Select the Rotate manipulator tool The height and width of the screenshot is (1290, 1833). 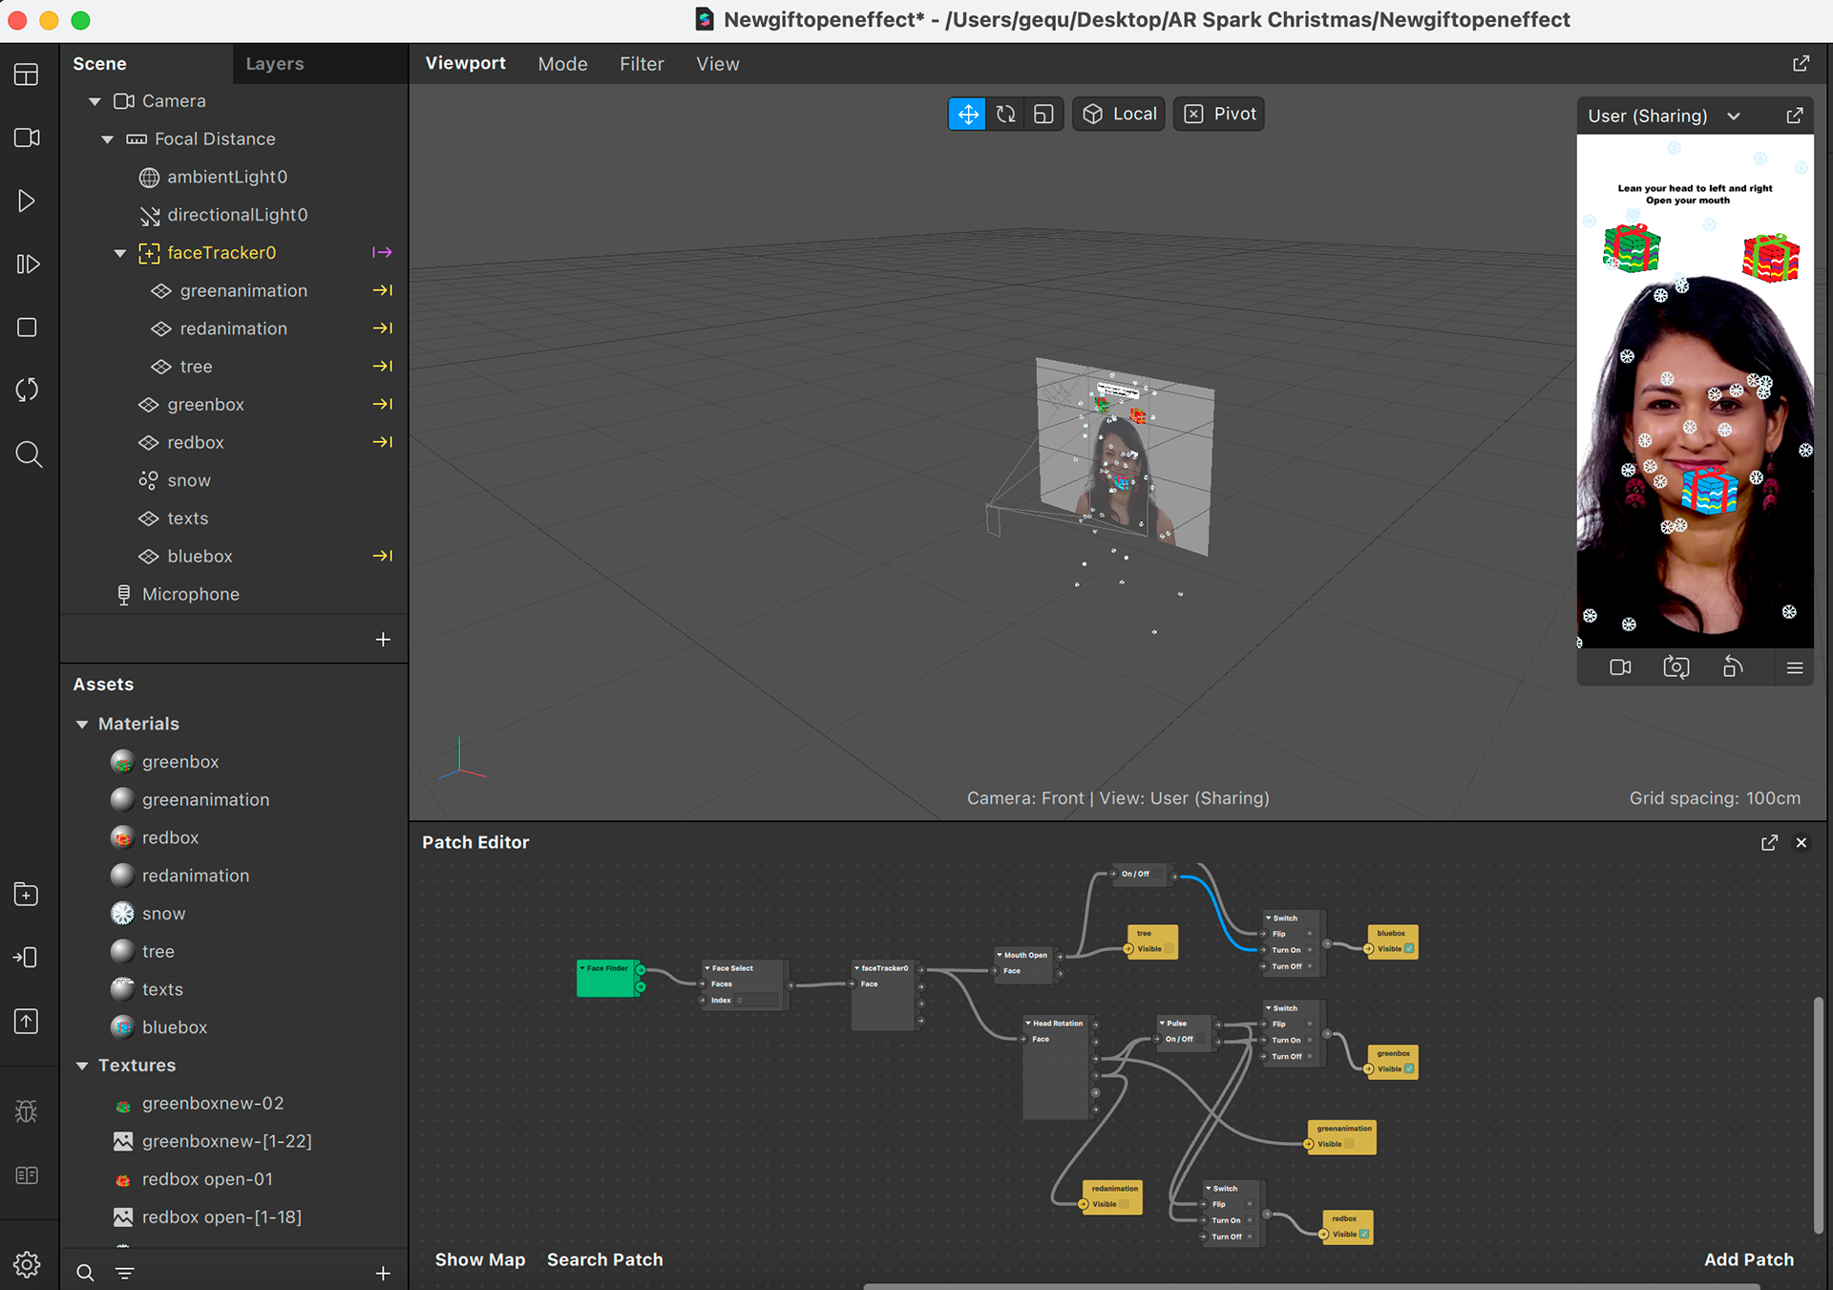pos(1005,114)
